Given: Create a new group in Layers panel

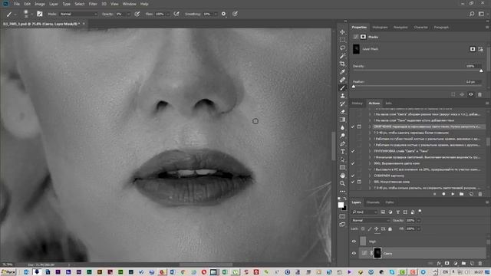Looking at the screenshot, I should [463, 264].
